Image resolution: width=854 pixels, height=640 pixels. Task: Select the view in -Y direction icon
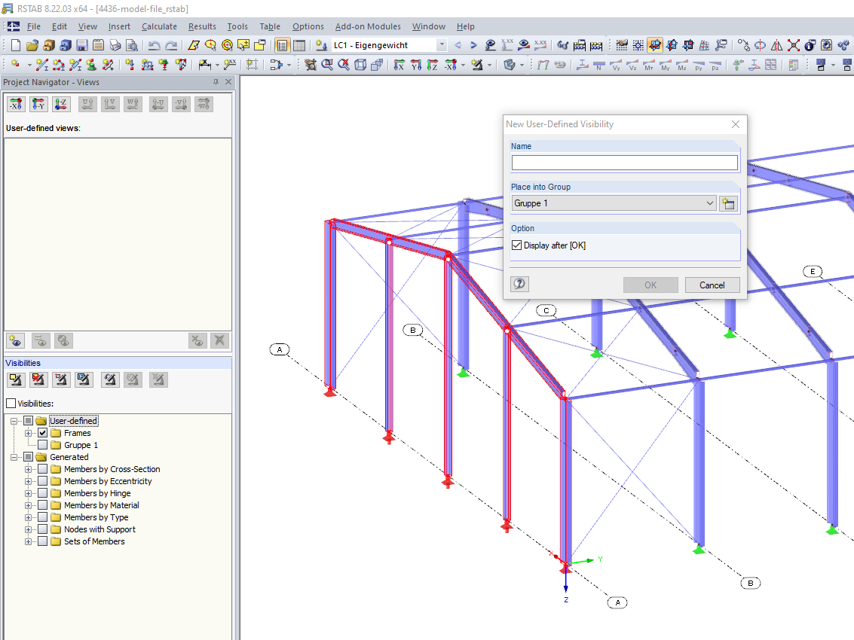click(x=38, y=104)
